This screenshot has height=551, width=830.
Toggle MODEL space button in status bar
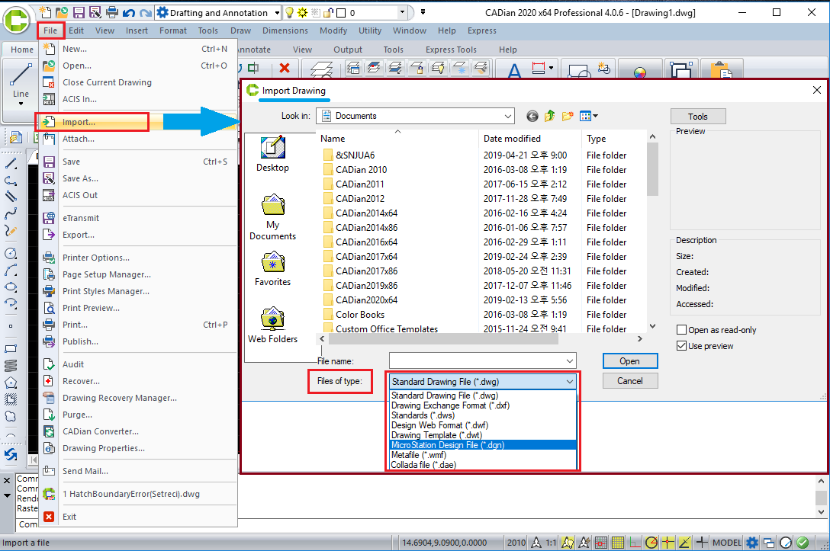(727, 542)
